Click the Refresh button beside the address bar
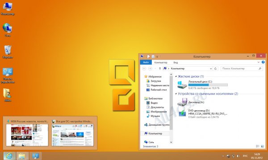Viewport: 268px width, 160px height. point(216,68)
